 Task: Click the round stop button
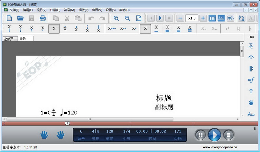(229, 135)
